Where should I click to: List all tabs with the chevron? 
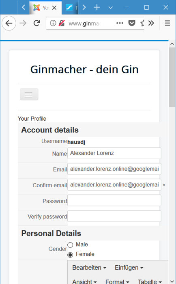click(111, 7)
